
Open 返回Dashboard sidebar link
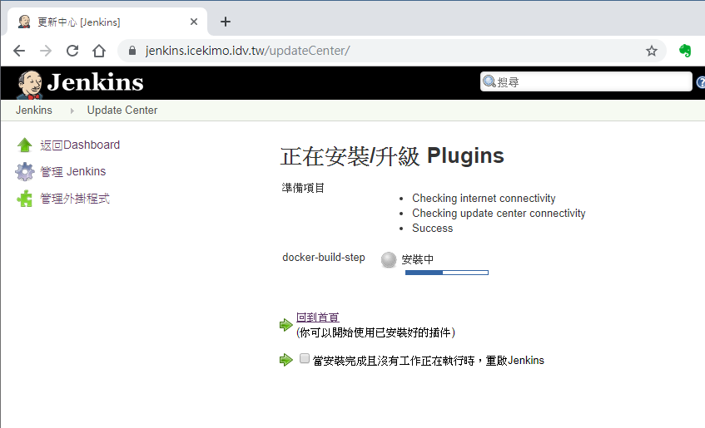[x=80, y=145]
